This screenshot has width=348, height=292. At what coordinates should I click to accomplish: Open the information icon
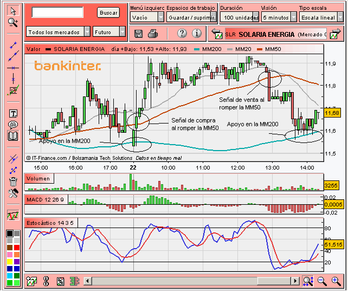point(197,34)
